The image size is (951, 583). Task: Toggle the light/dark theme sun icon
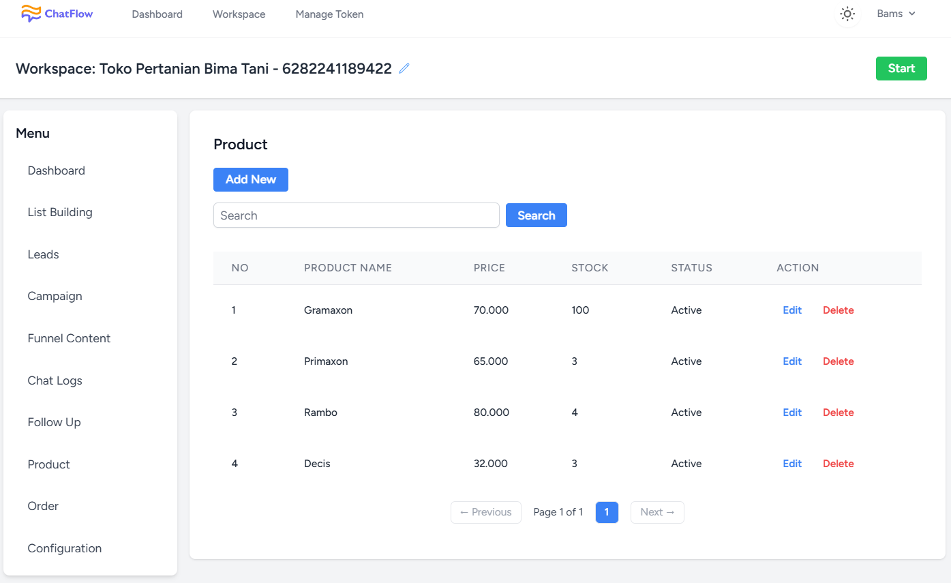point(847,14)
